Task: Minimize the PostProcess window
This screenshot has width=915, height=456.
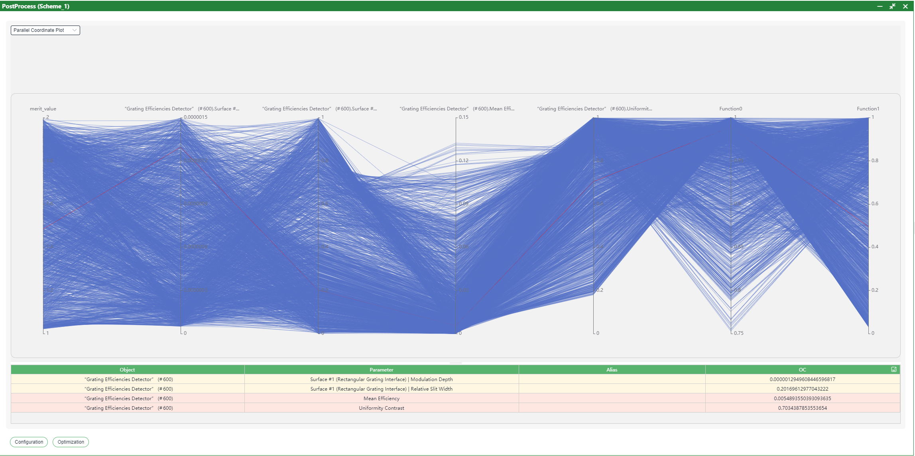Action: [880, 6]
